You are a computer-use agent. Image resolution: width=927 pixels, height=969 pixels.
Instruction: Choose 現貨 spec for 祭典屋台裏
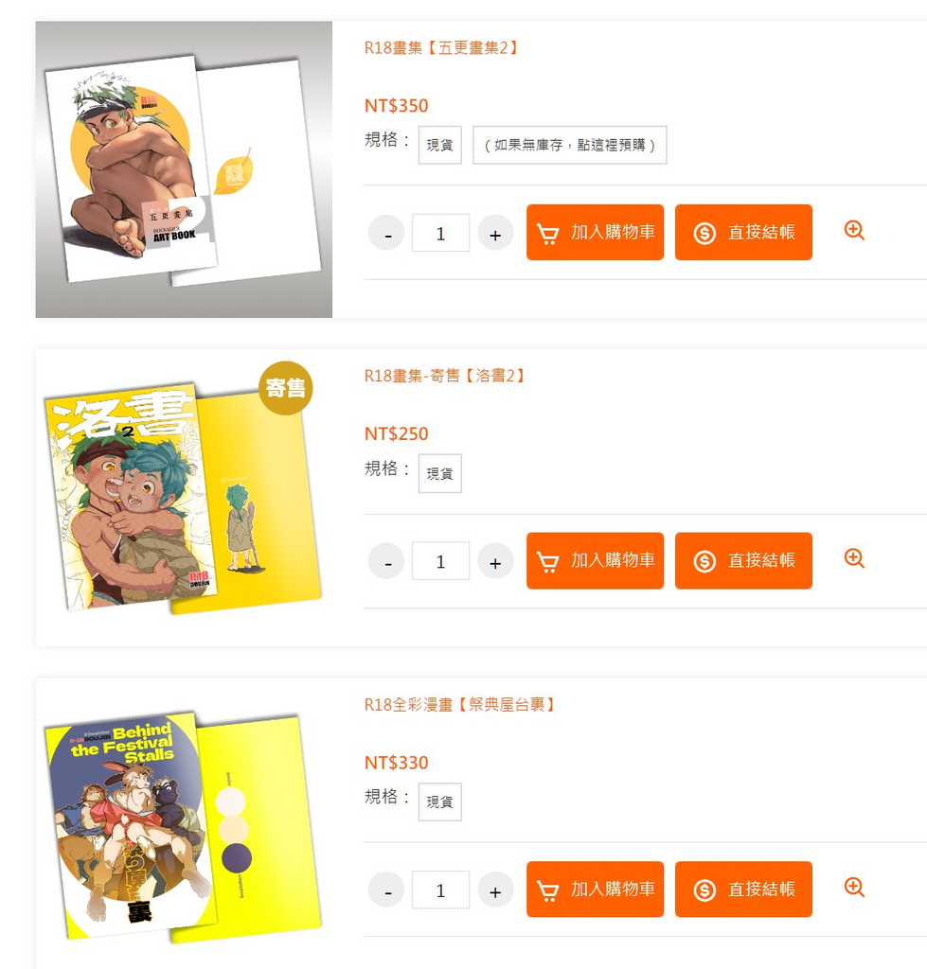[439, 802]
